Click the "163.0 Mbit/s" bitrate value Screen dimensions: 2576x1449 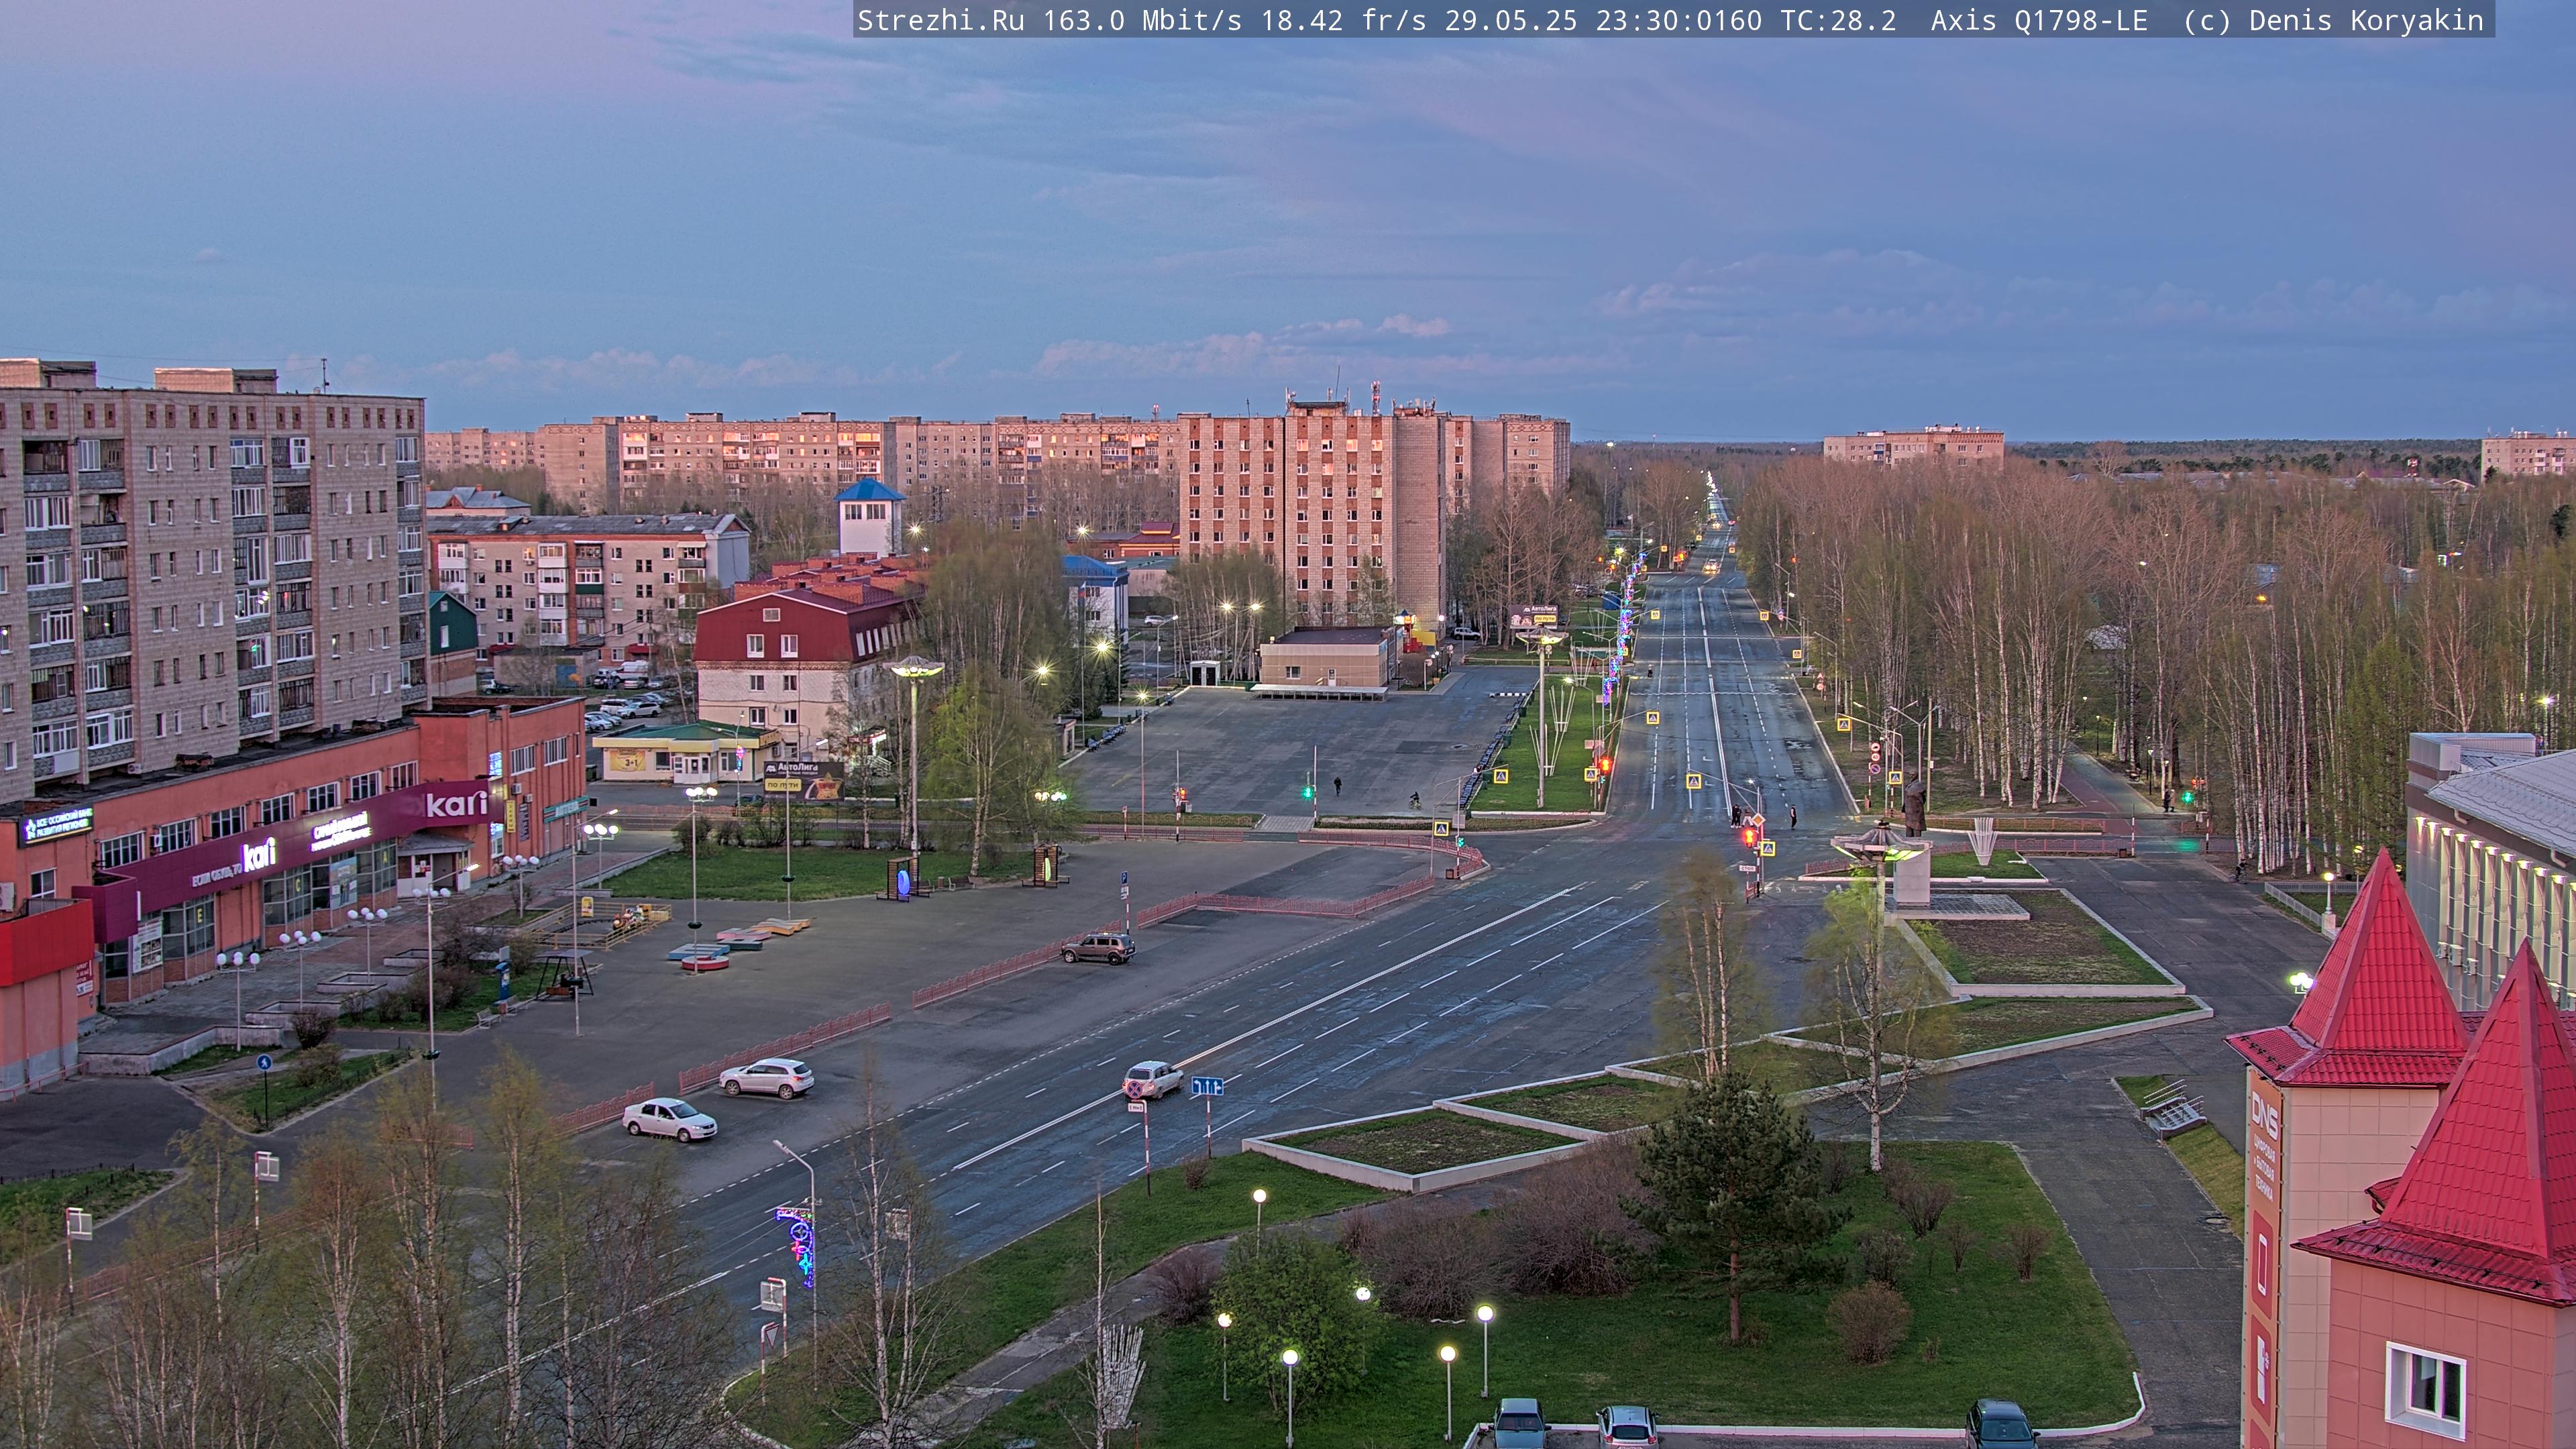pyautogui.click(x=1142, y=20)
